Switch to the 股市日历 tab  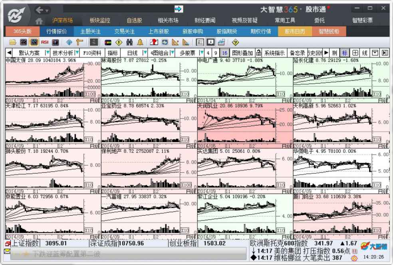(x=295, y=31)
